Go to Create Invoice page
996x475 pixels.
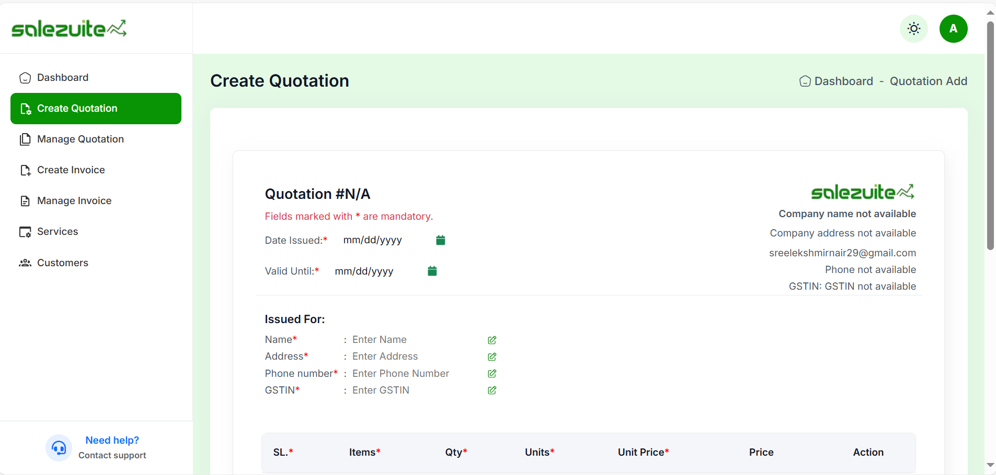tap(71, 170)
